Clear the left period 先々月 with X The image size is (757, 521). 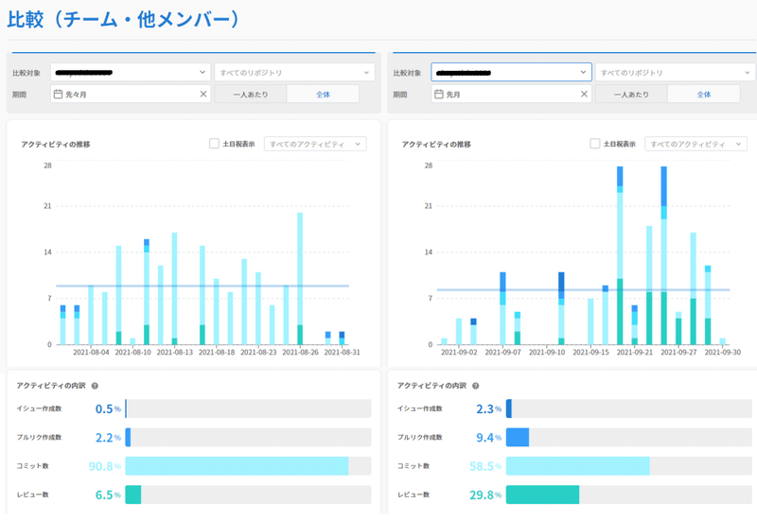tap(203, 94)
